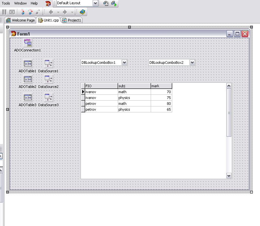260x226 pixels.
Task: Select the DataSource2 component icon
Action: 48,79
